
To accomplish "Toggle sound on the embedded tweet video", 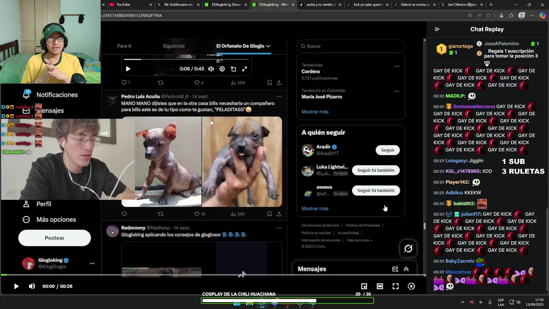I will point(211,69).
